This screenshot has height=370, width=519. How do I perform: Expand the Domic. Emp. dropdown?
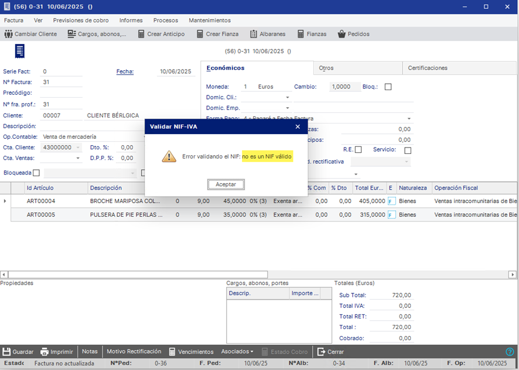pyautogui.click(x=287, y=108)
